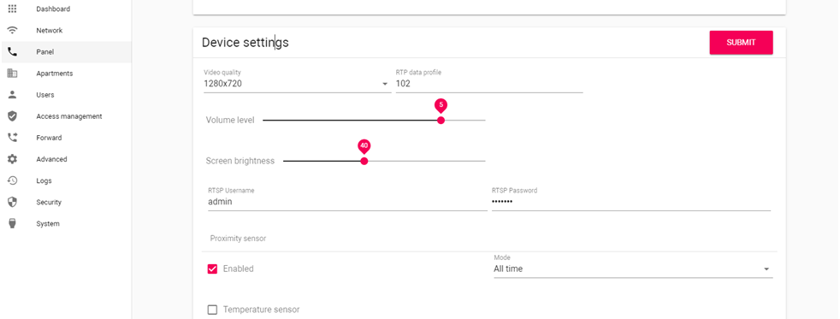Open the Mode dropdown set to All time
The height and width of the screenshot is (319, 840).
coord(633,269)
